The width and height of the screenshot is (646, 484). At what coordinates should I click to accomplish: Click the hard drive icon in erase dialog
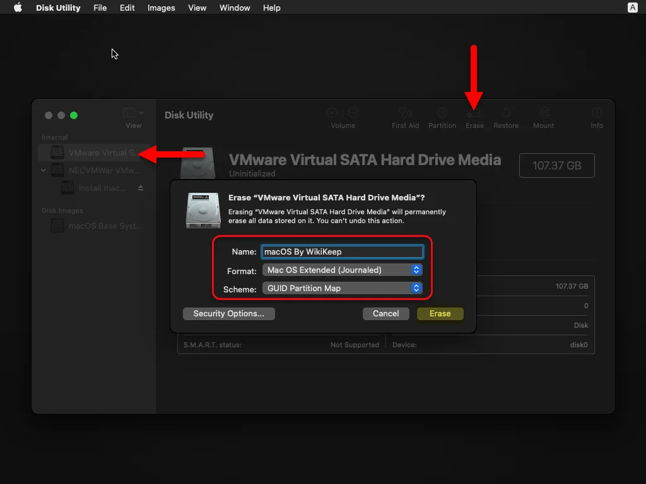[x=203, y=210]
